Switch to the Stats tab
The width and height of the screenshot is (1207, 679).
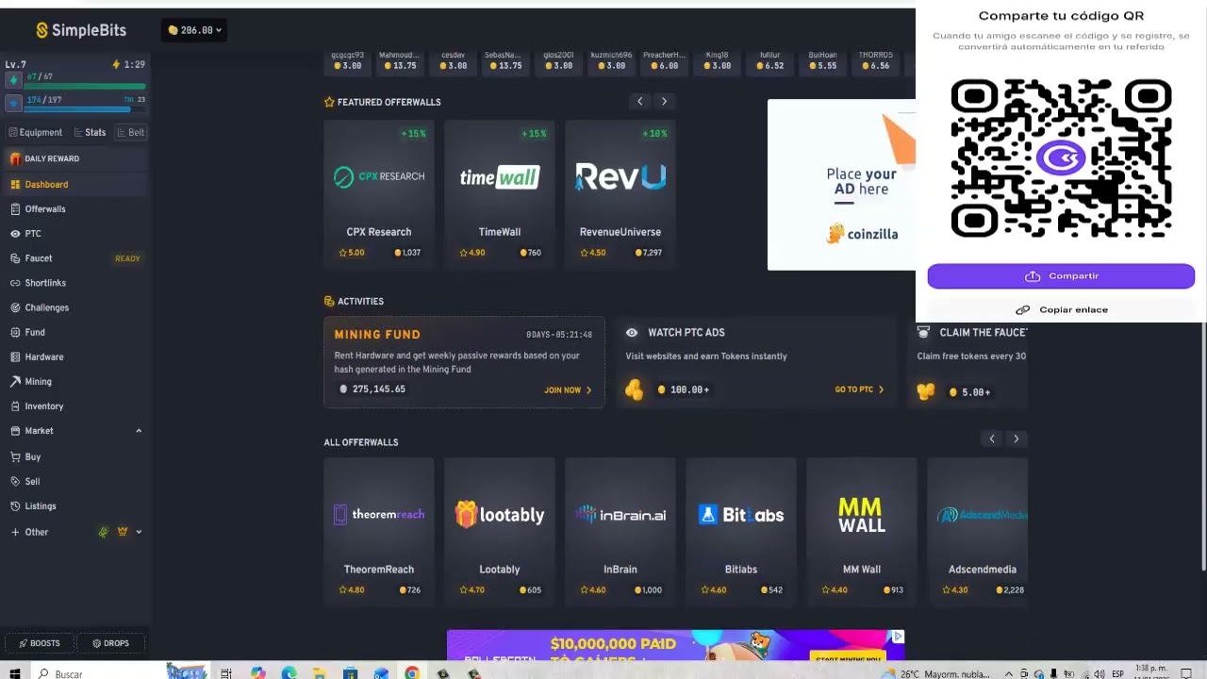point(90,132)
